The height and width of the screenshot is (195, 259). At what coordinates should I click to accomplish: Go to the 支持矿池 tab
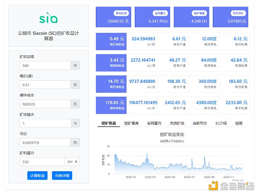click(177, 123)
